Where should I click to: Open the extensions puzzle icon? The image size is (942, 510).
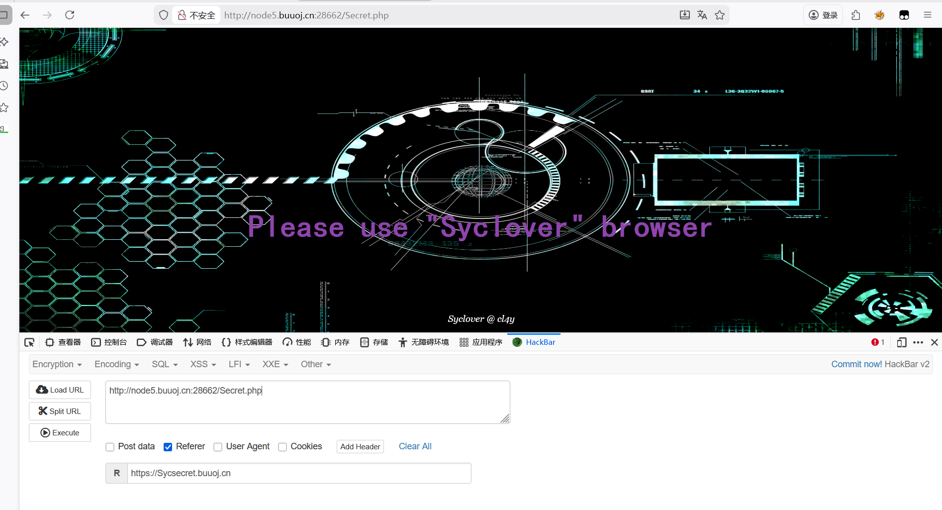855,15
